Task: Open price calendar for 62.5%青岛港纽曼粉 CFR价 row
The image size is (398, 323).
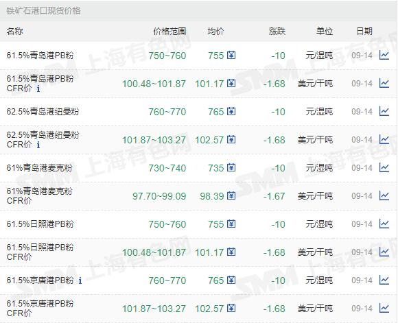Action: (231, 139)
